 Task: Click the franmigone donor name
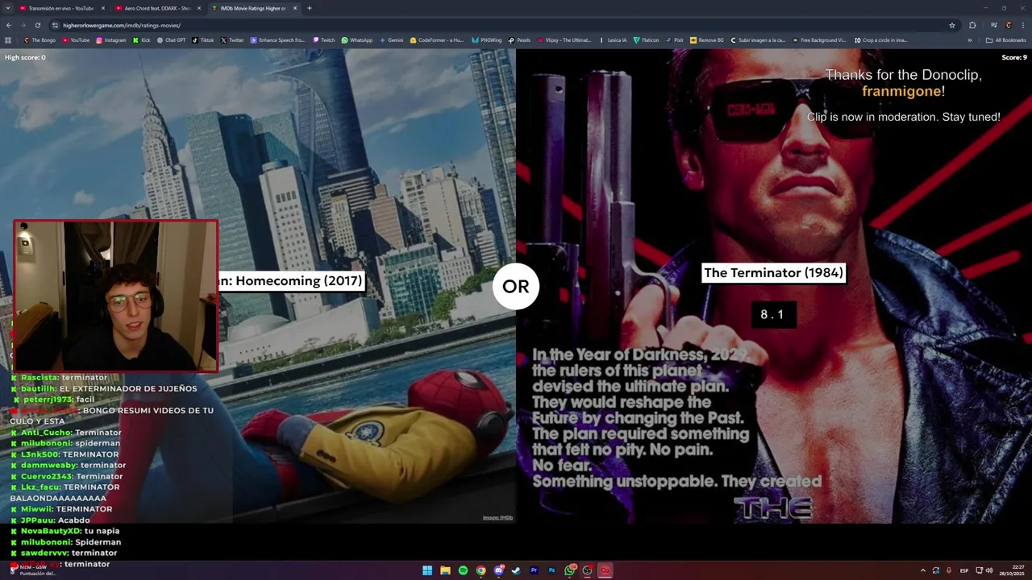(x=901, y=91)
